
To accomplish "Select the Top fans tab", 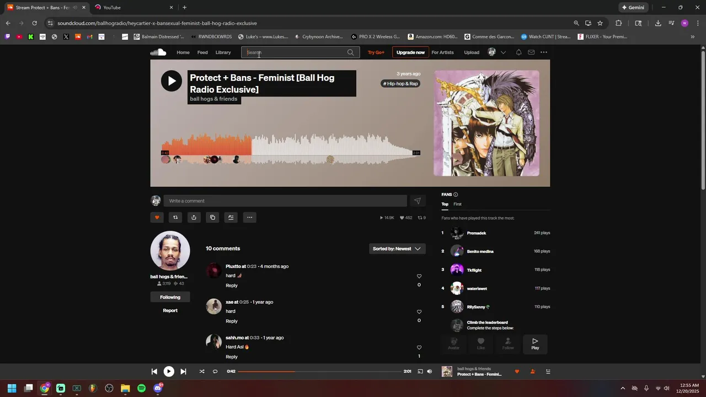I will pyautogui.click(x=445, y=204).
